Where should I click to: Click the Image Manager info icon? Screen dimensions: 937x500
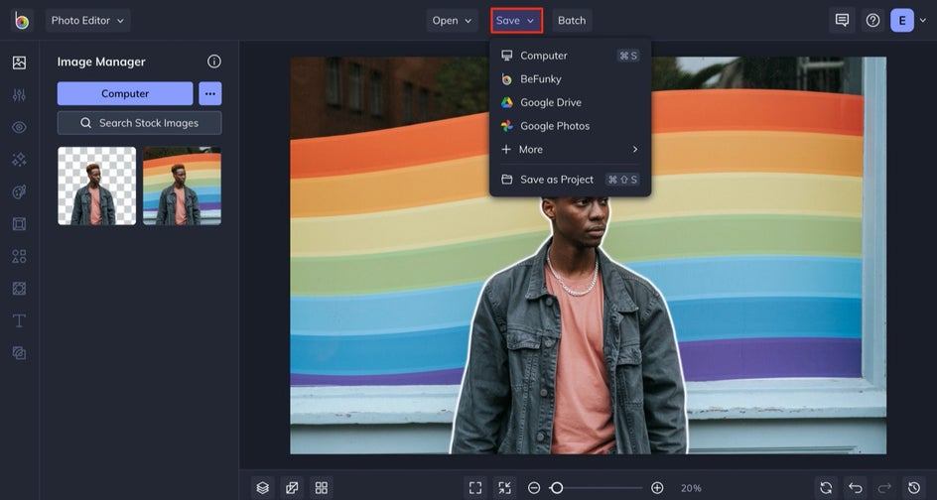pos(214,62)
